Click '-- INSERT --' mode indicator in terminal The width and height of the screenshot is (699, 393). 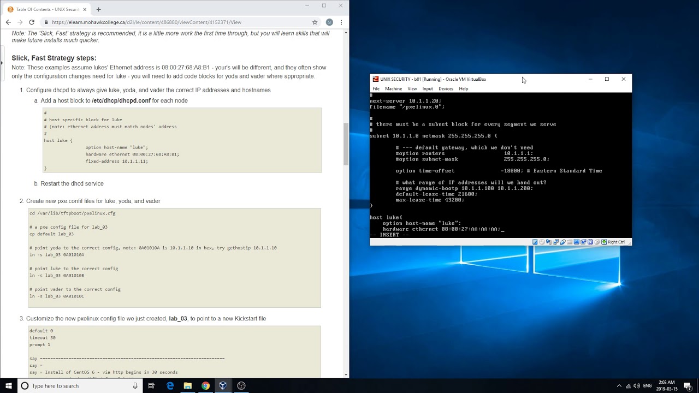tap(389, 235)
